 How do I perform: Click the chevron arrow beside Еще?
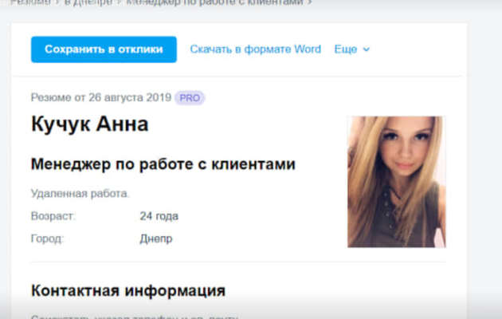point(367,49)
